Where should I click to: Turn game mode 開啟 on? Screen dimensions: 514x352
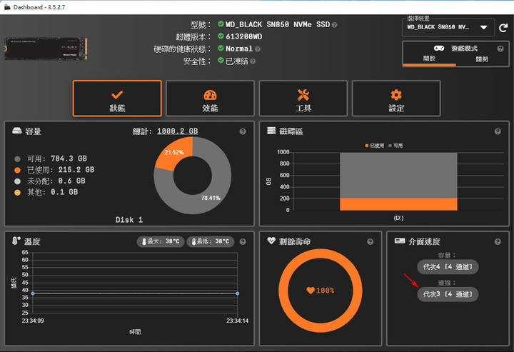[429, 59]
